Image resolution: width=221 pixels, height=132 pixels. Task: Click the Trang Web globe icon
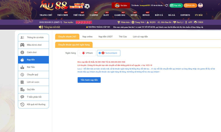(x=133, y=22)
